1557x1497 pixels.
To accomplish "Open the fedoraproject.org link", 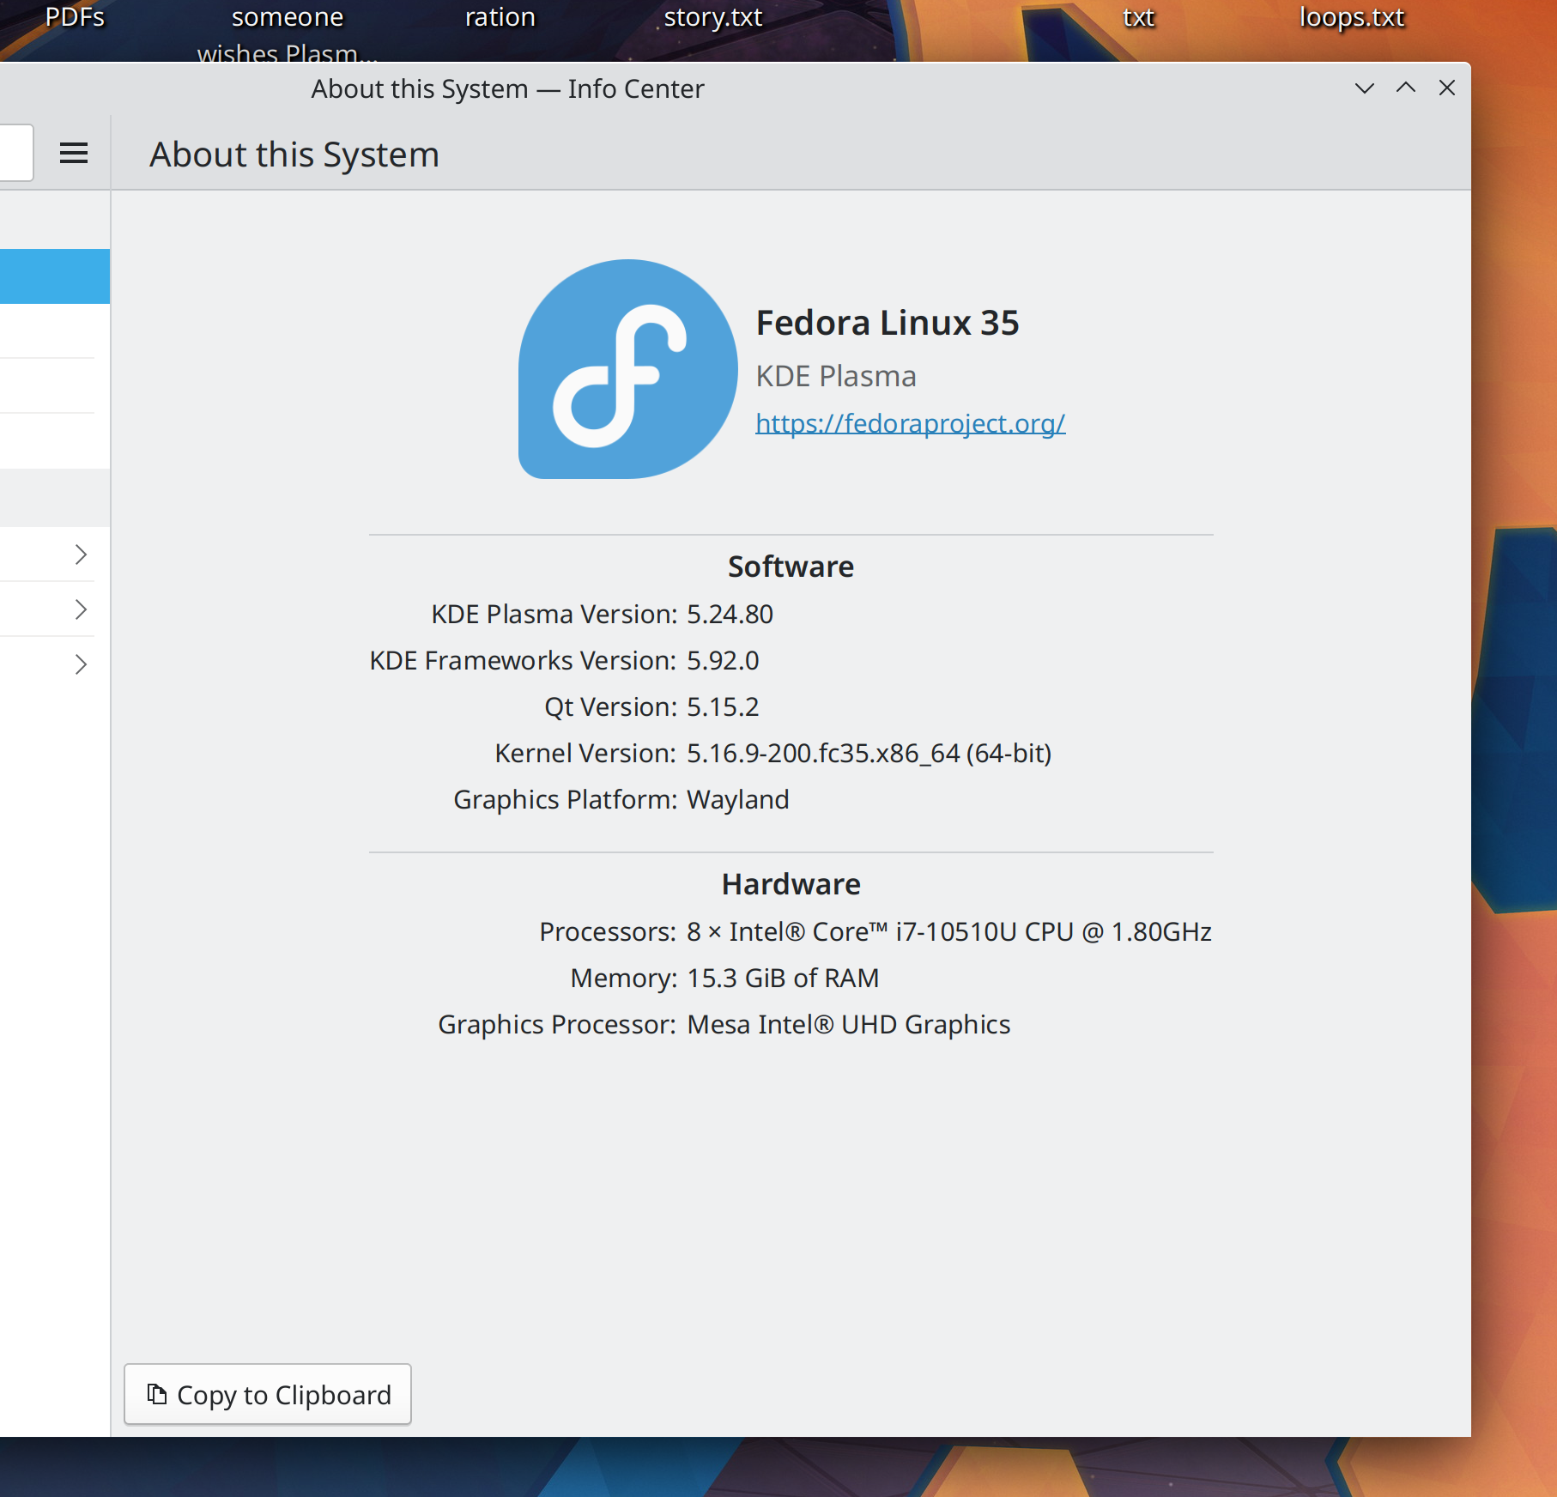I will coord(910,423).
